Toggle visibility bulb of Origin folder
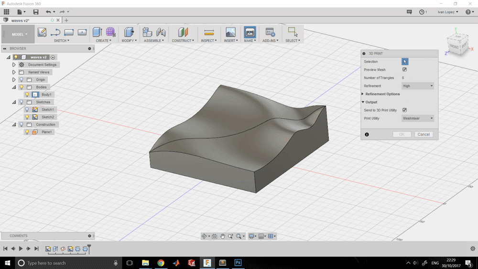Image resolution: width=478 pixels, height=269 pixels. [22, 79]
